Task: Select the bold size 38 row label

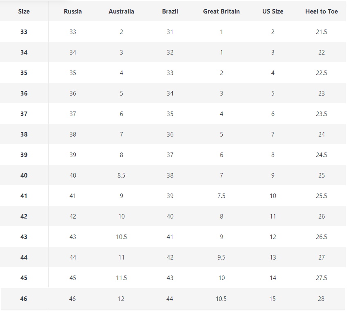Action: point(24,134)
